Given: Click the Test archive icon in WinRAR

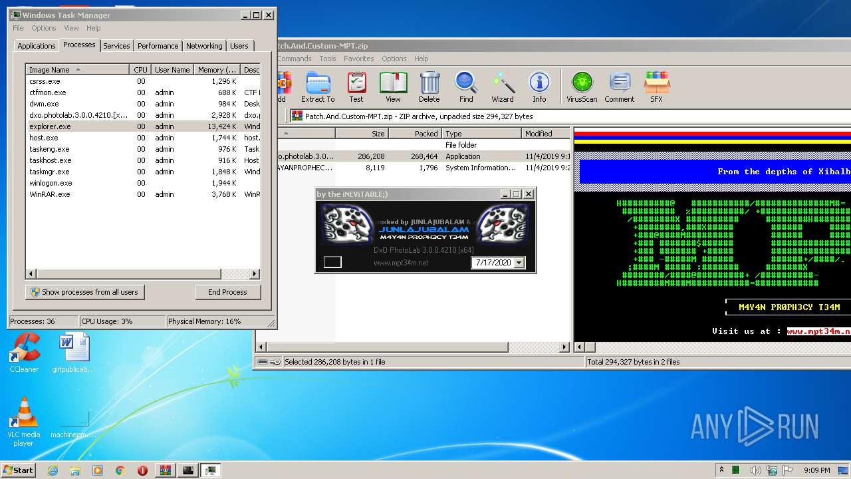Looking at the screenshot, I should (x=356, y=87).
